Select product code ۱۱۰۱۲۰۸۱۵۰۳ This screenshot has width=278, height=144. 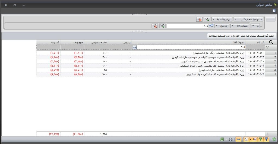(x=256, y=70)
